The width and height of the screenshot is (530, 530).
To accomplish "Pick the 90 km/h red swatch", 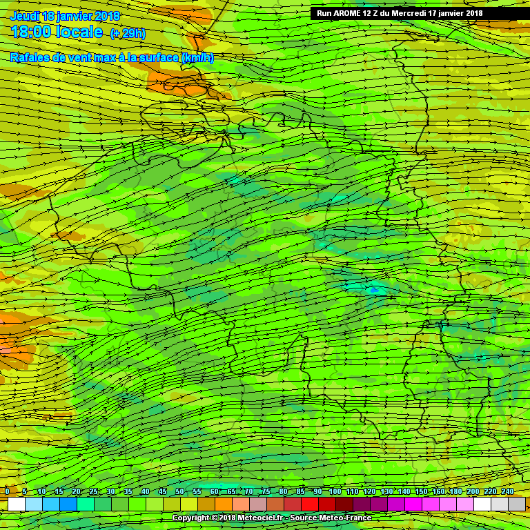I will [327, 504].
